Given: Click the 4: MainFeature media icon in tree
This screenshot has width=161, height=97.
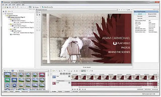Looking at the screenshot, I should click(11, 34).
